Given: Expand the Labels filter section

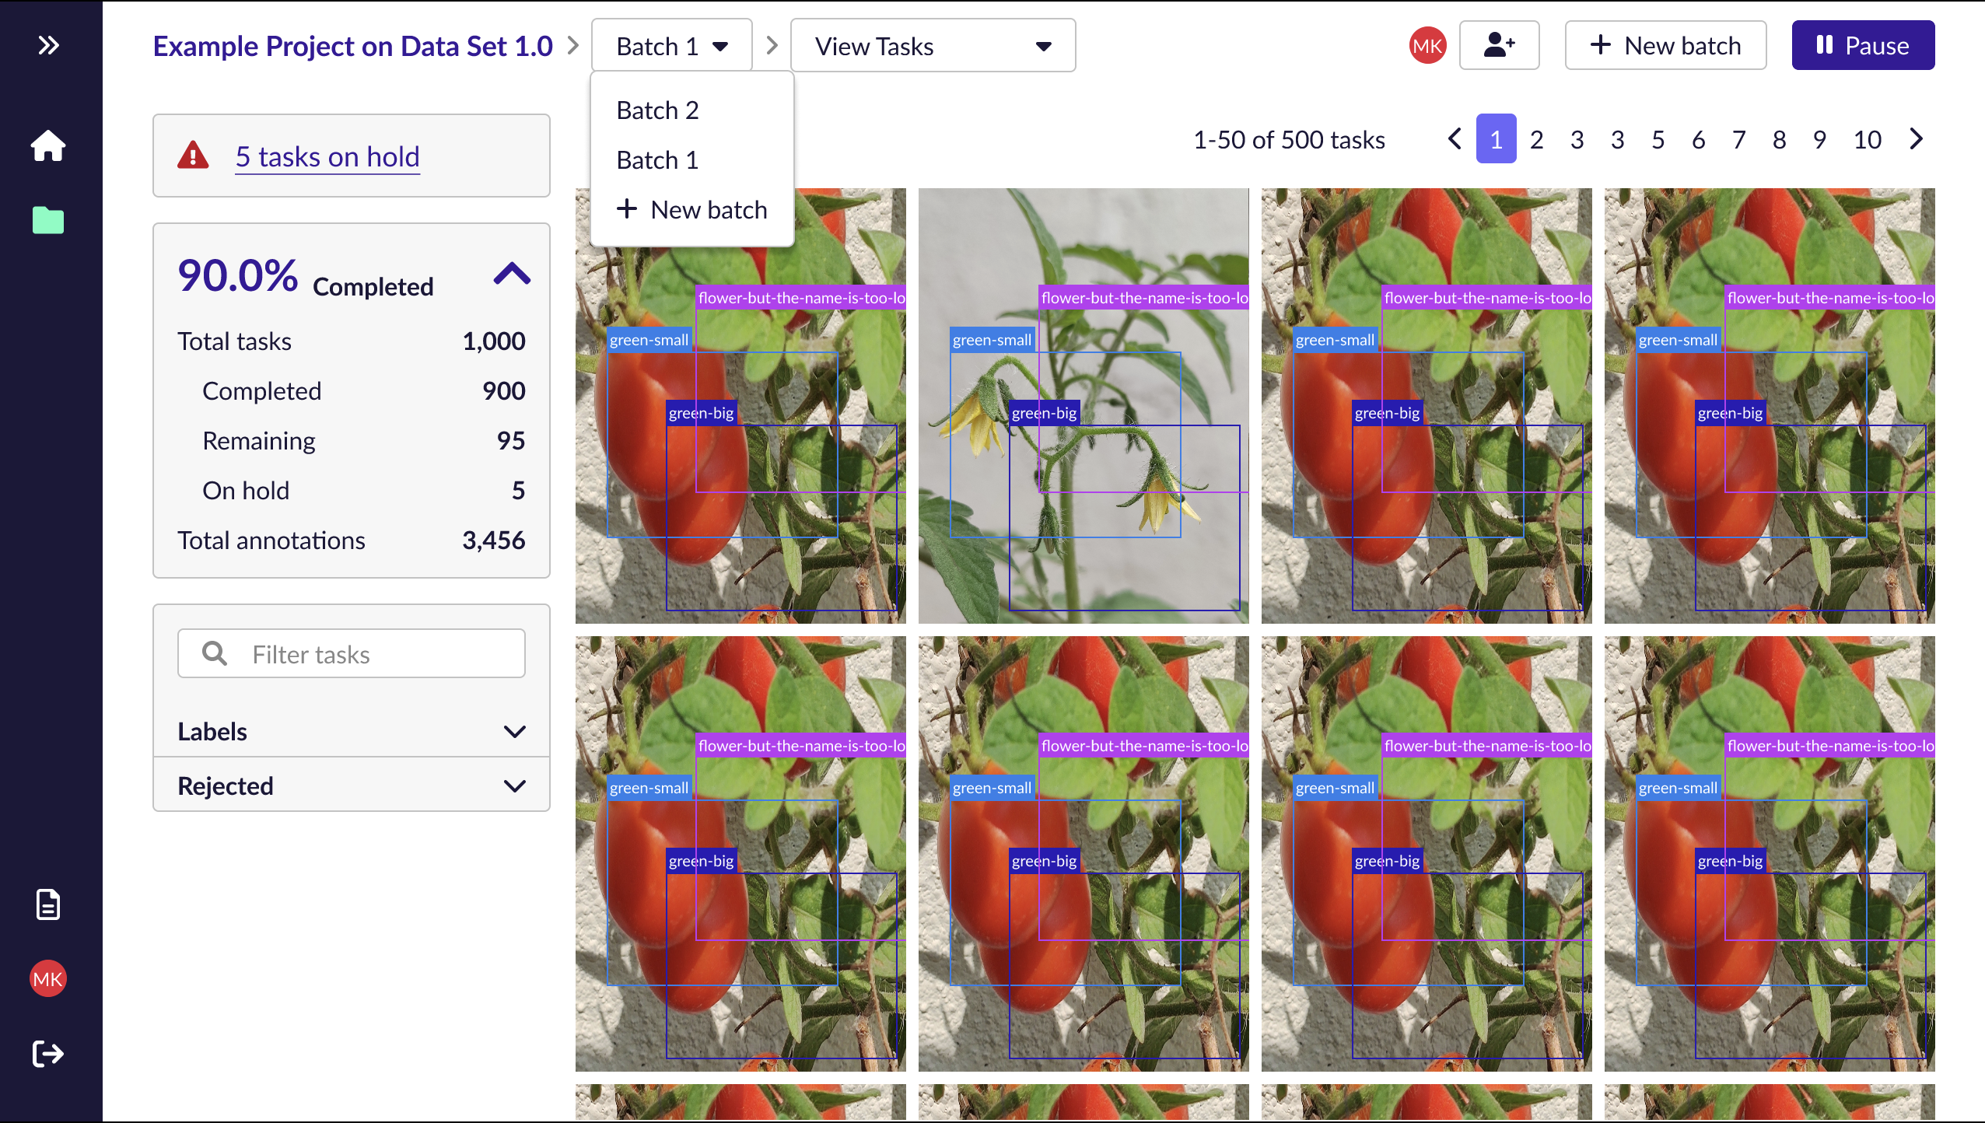Looking at the screenshot, I should point(514,732).
